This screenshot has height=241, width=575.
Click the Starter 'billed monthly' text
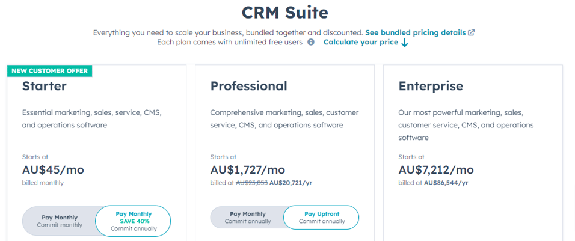pos(43,183)
